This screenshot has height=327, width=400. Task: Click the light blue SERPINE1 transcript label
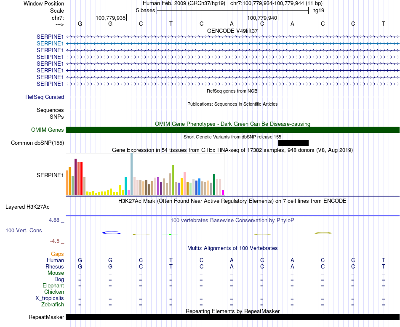(x=50, y=44)
